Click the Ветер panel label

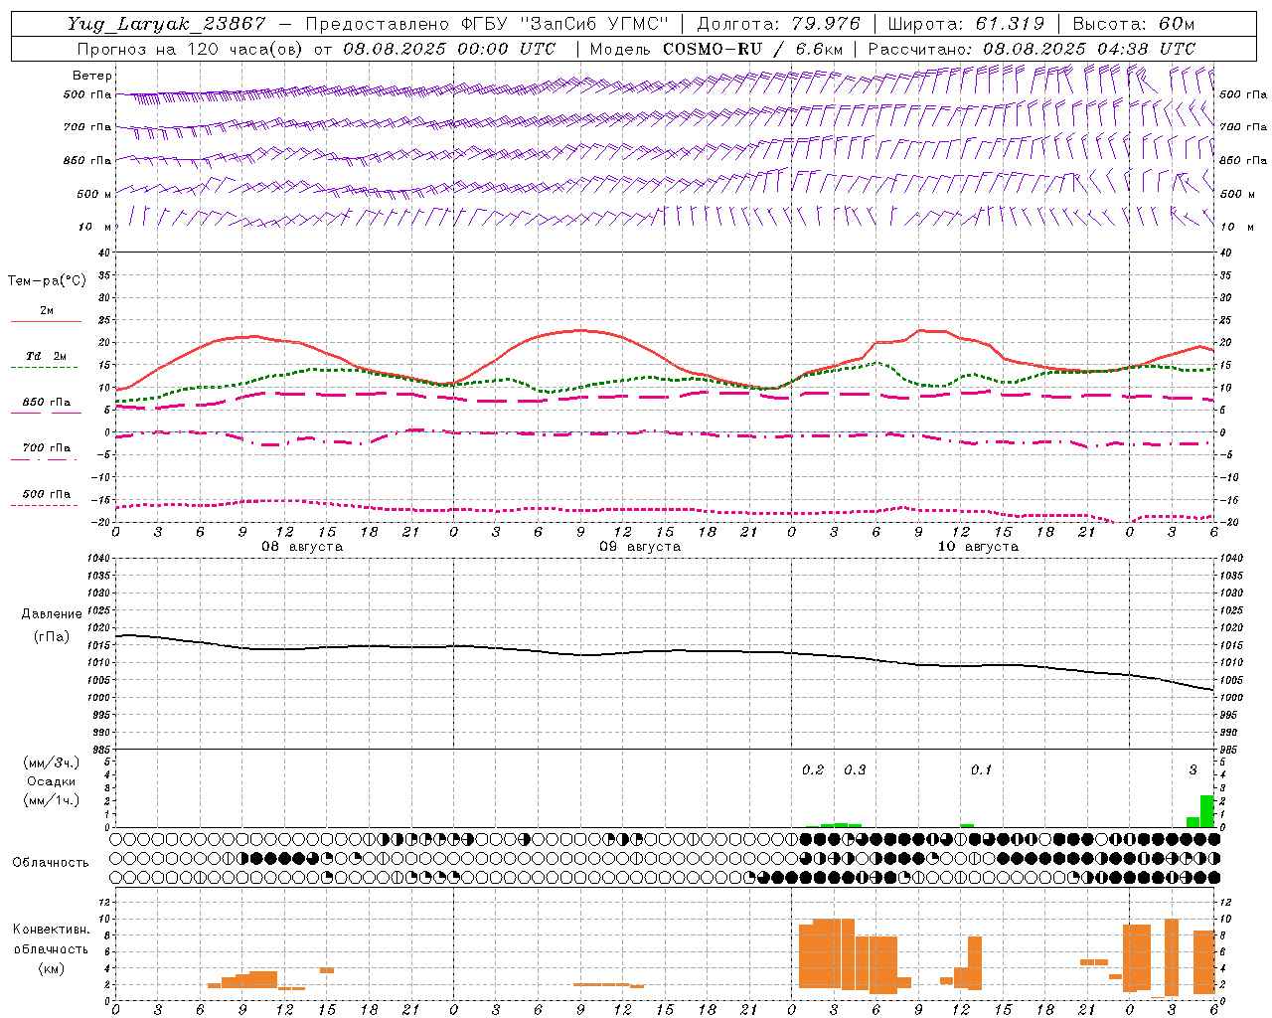(x=92, y=76)
